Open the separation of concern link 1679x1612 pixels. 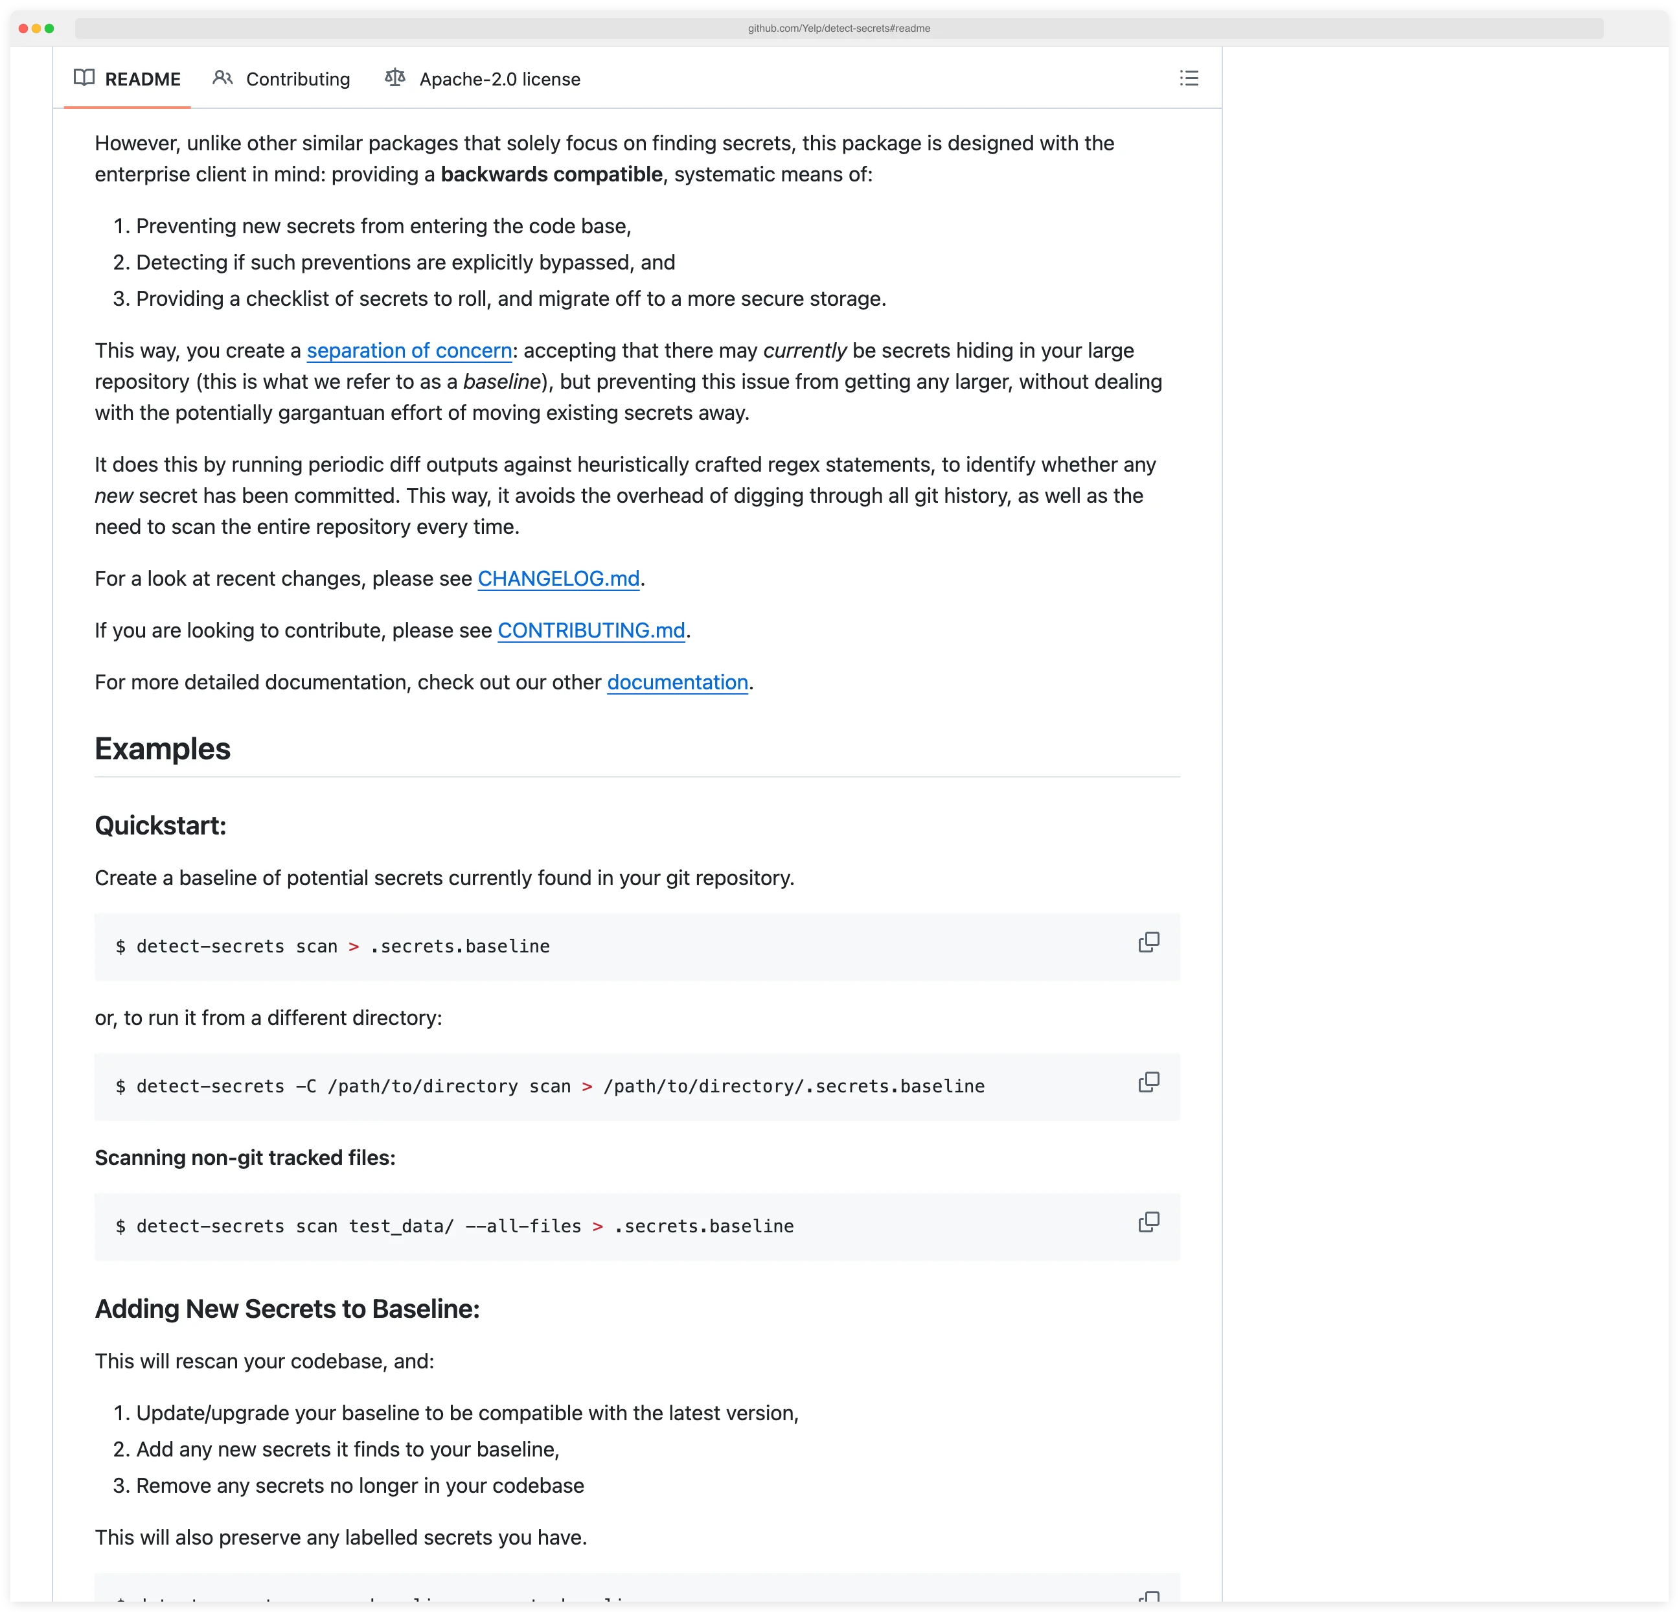point(407,351)
